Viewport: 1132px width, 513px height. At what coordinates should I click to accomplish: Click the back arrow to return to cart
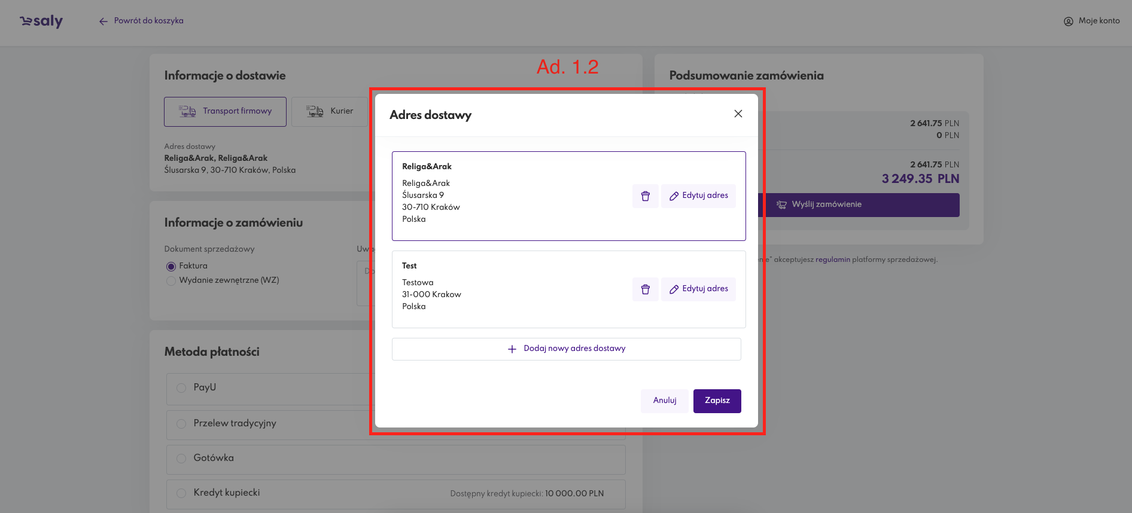104,21
